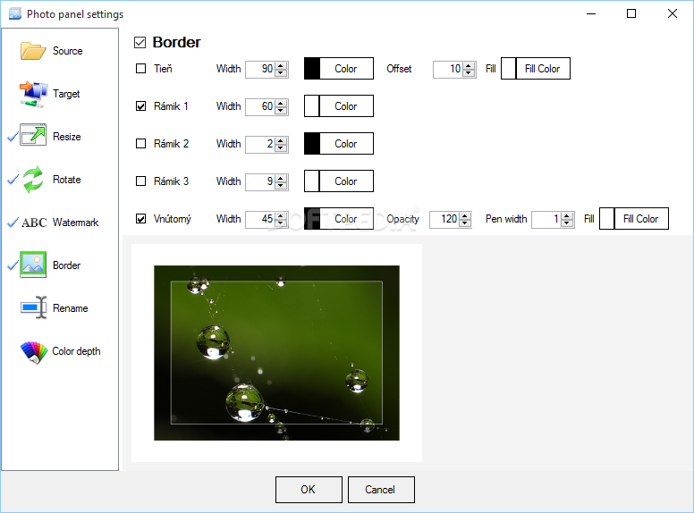
Task: Click the white Rámik 1 color swatch
Action: pyautogui.click(x=312, y=106)
